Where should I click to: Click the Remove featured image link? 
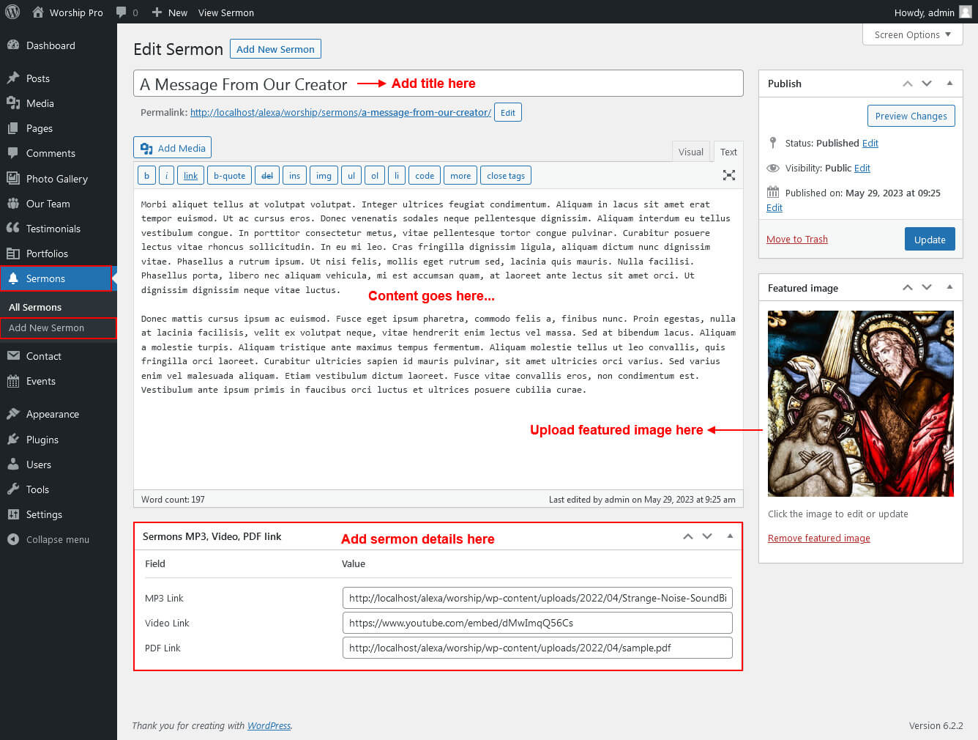(x=818, y=538)
